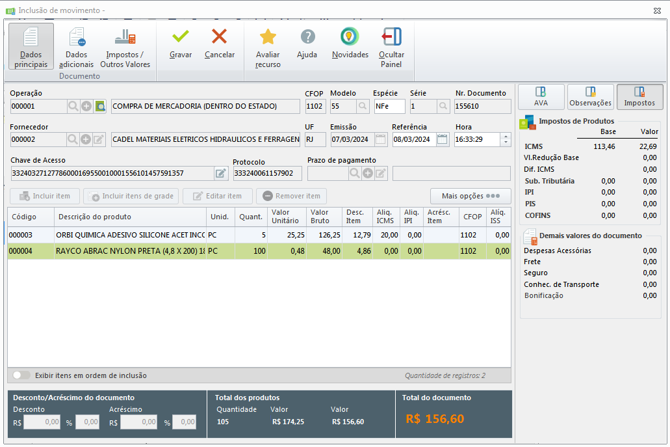The width and height of the screenshot is (670, 447).
Task: Click Acréscimo percent input field
Action: [184, 422]
